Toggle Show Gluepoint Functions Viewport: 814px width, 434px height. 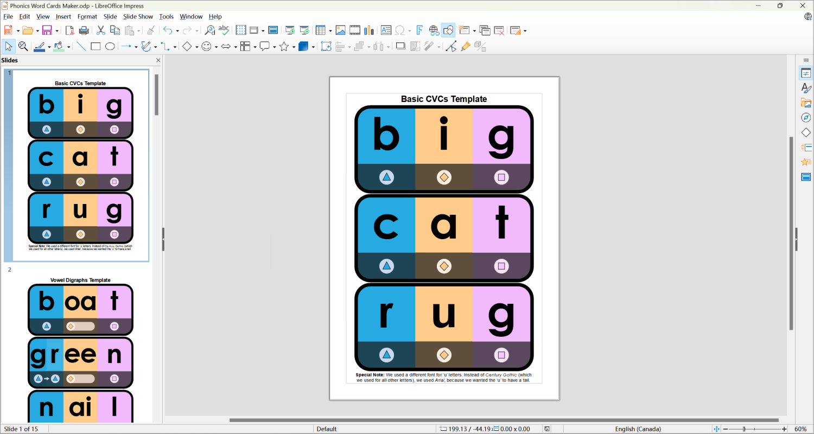(465, 47)
